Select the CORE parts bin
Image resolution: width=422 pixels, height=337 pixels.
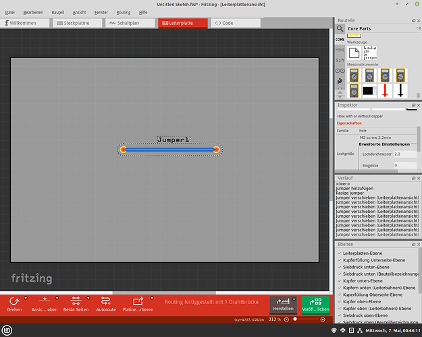click(340, 39)
